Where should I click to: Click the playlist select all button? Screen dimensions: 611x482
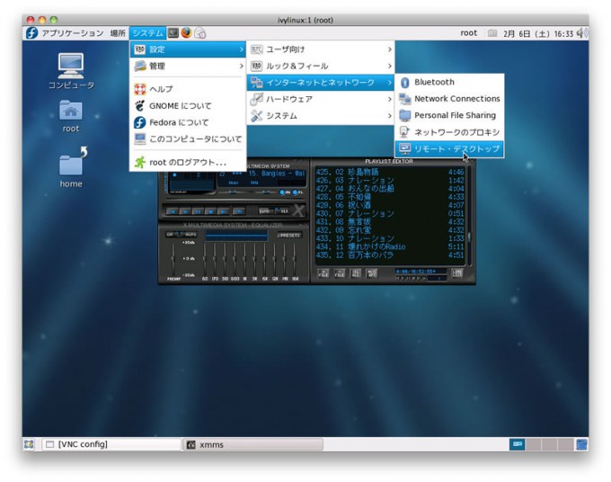click(356, 273)
